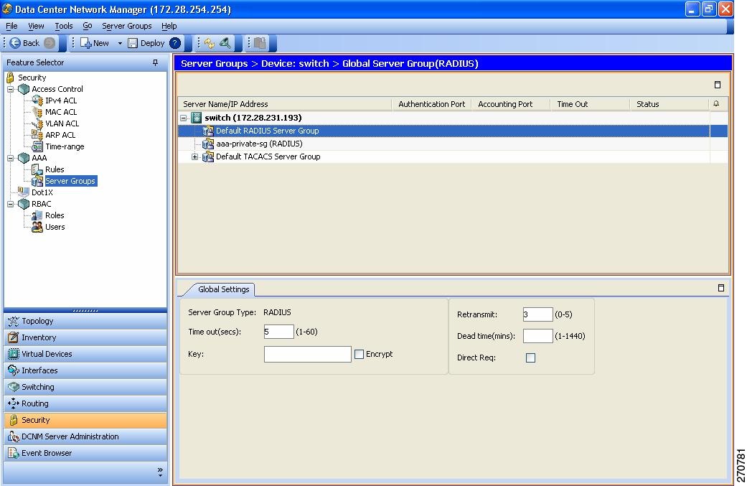Viewport: 747px width, 486px height.
Task: Collapse the switch (172.28.231.193) node
Action: tap(184, 118)
